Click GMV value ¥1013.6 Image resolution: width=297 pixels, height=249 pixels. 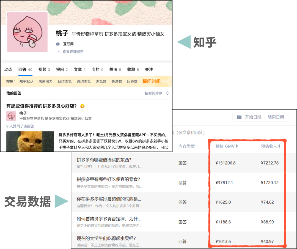click(223, 241)
